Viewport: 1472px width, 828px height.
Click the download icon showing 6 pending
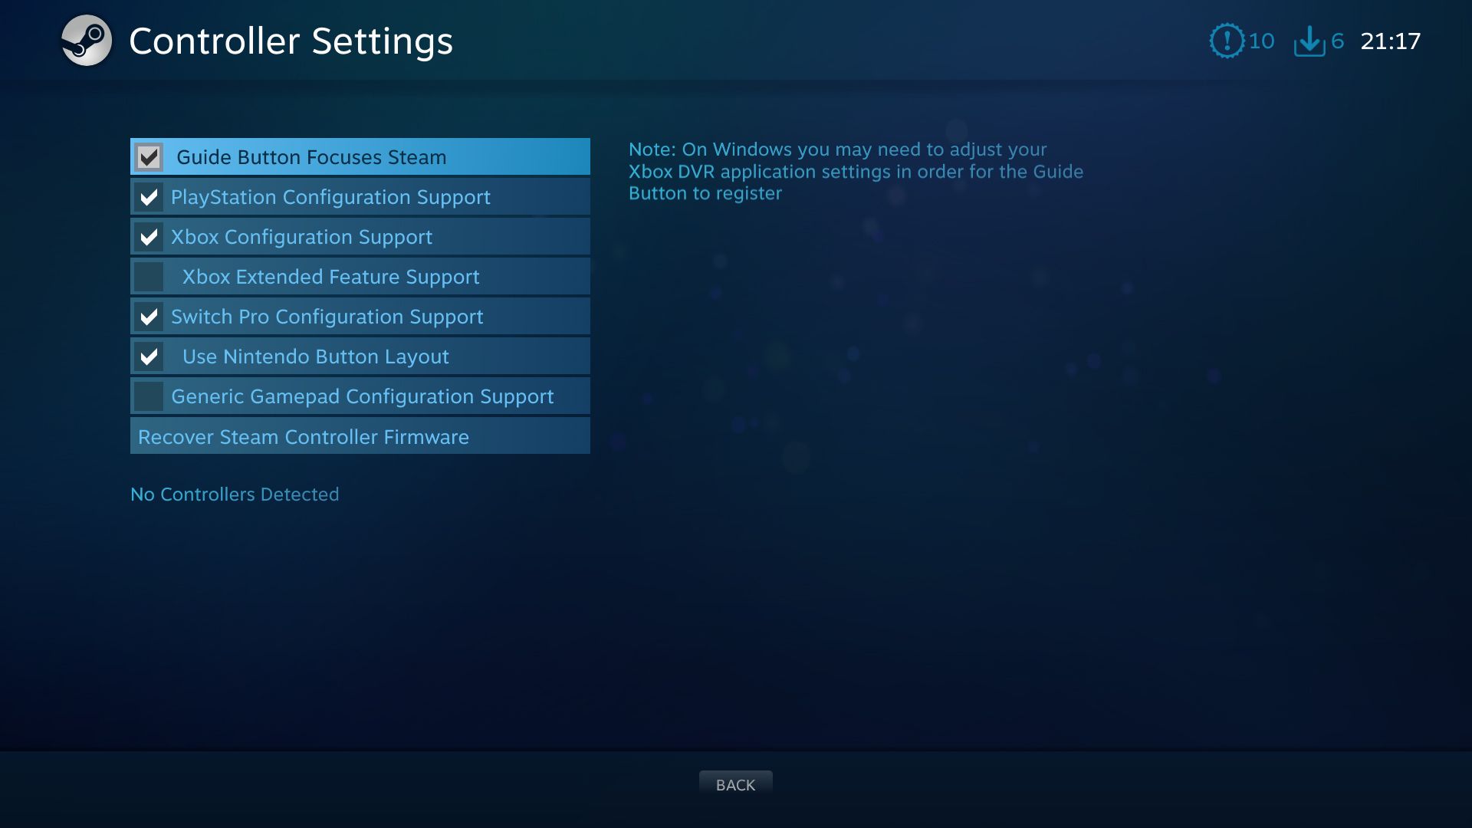click(x=1309, y=41)
